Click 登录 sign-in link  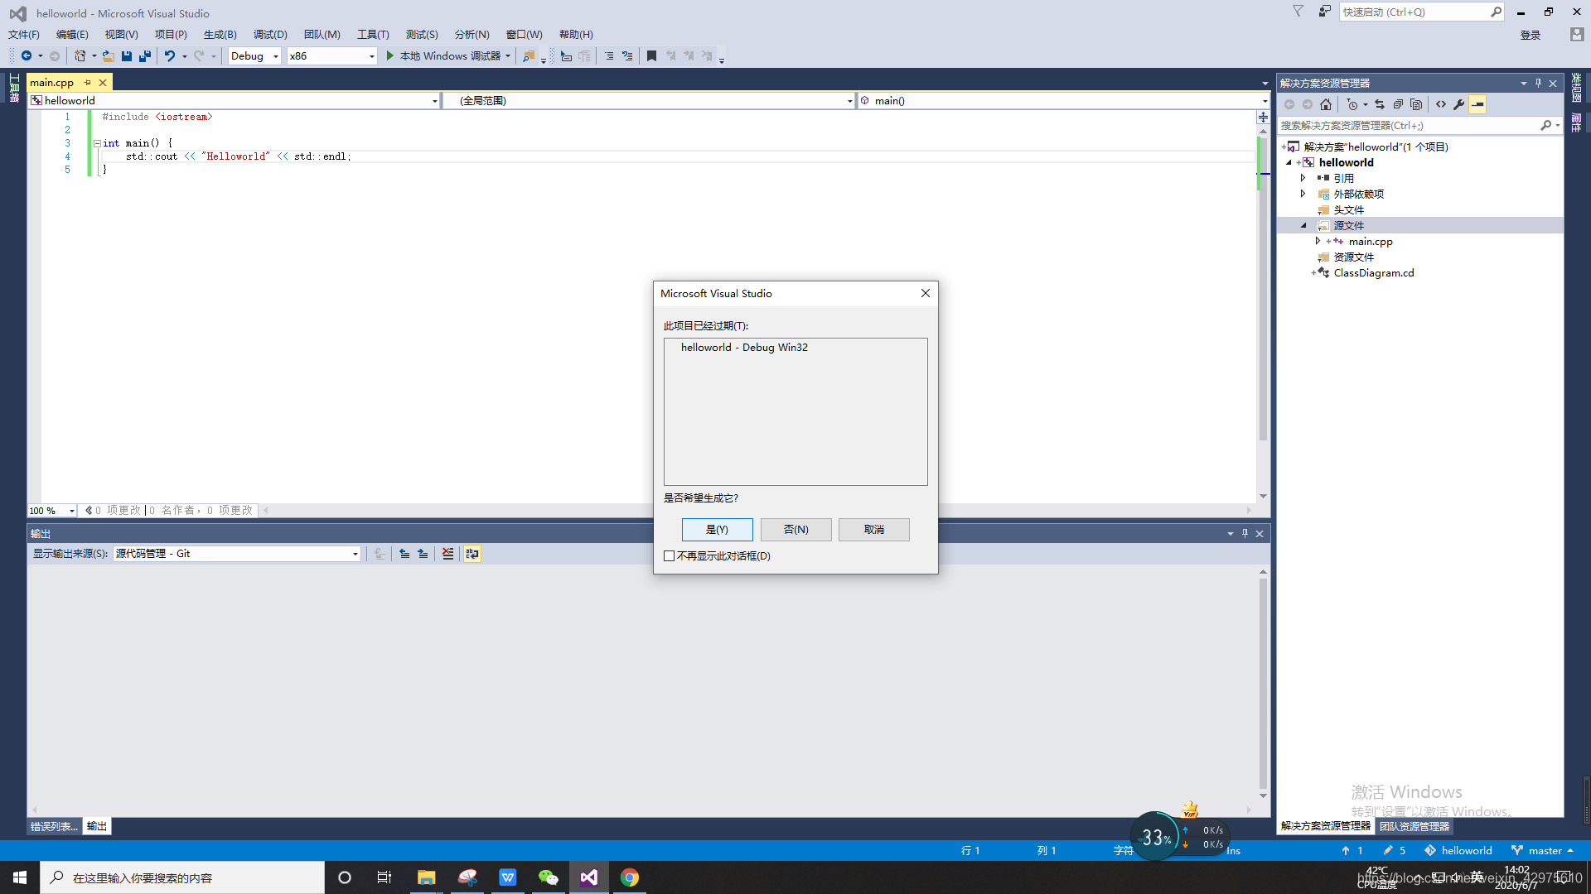point(1531,36)
